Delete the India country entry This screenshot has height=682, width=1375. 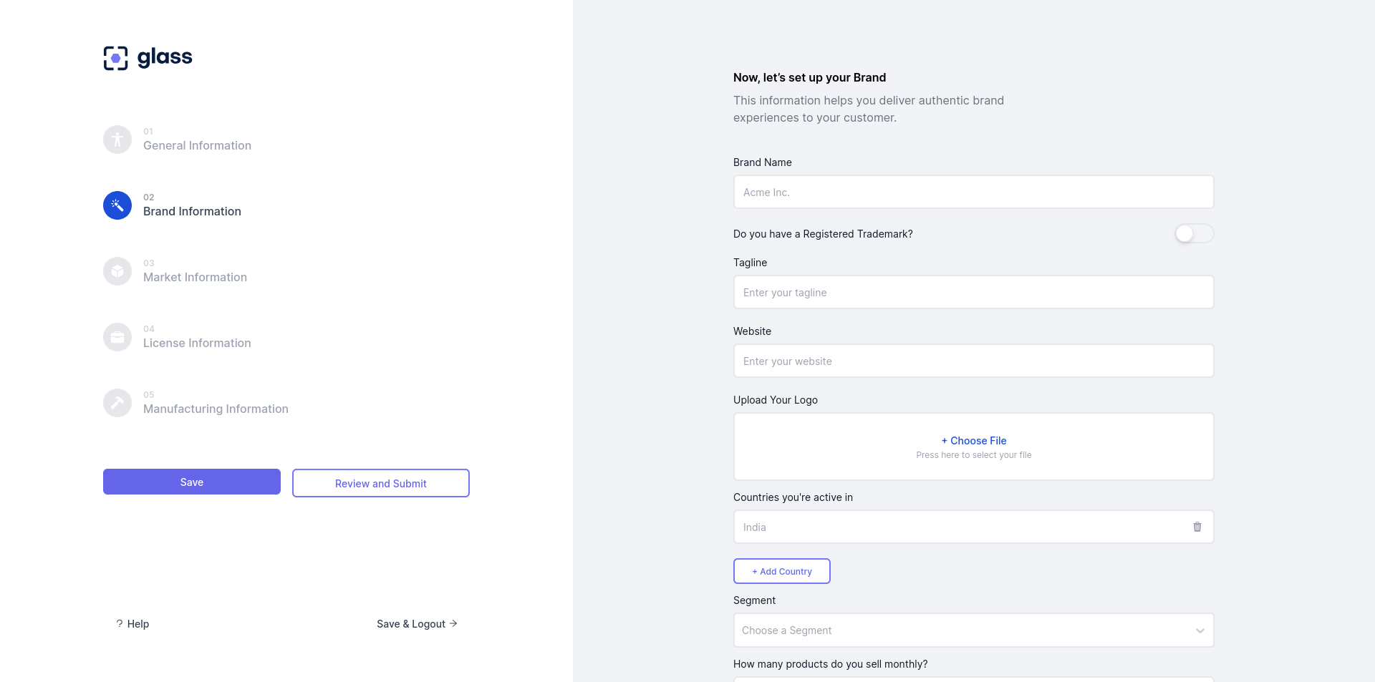[x=1197, y=527]
